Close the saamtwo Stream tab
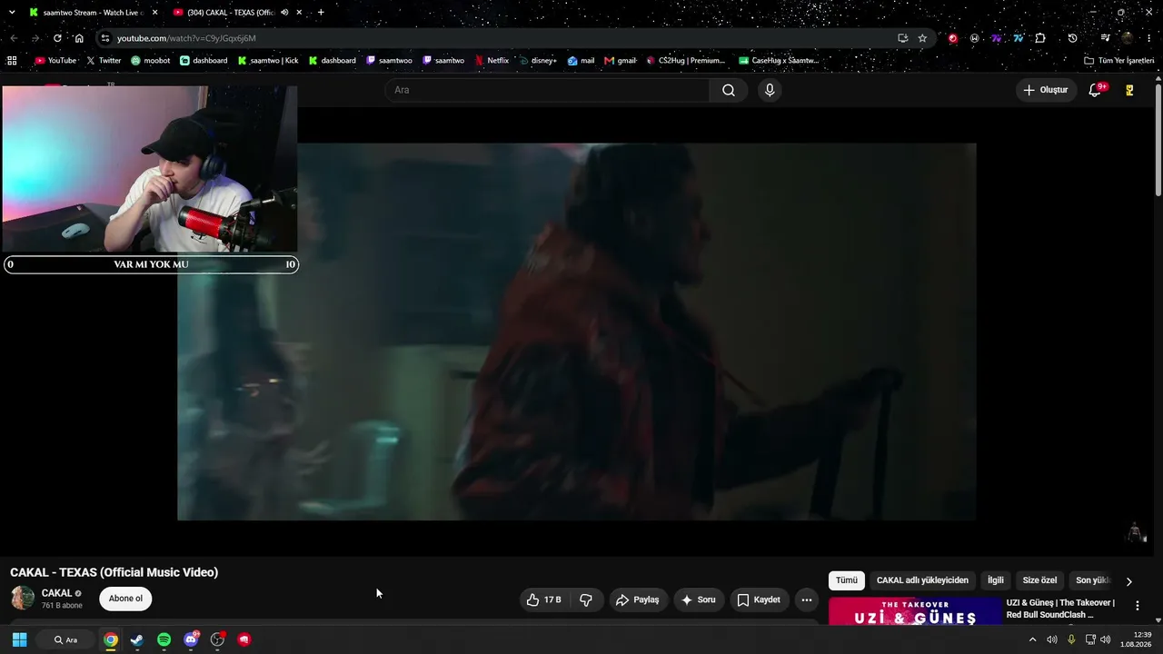Viewport: 1163px width, 654px height. (x=154, y=13)
